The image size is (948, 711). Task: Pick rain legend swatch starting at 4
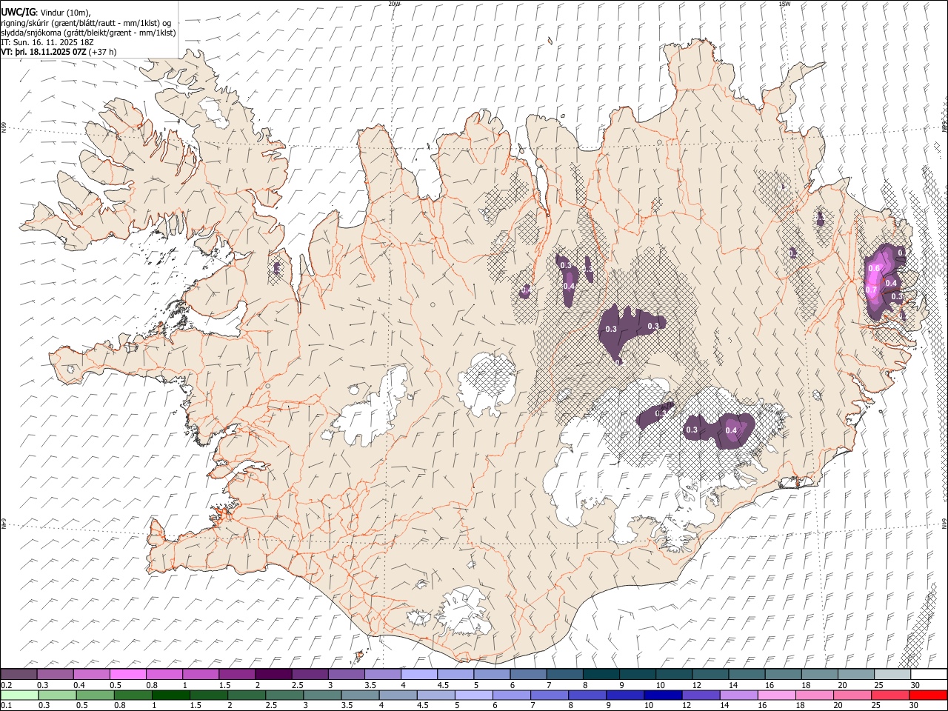tap(398, 695)
